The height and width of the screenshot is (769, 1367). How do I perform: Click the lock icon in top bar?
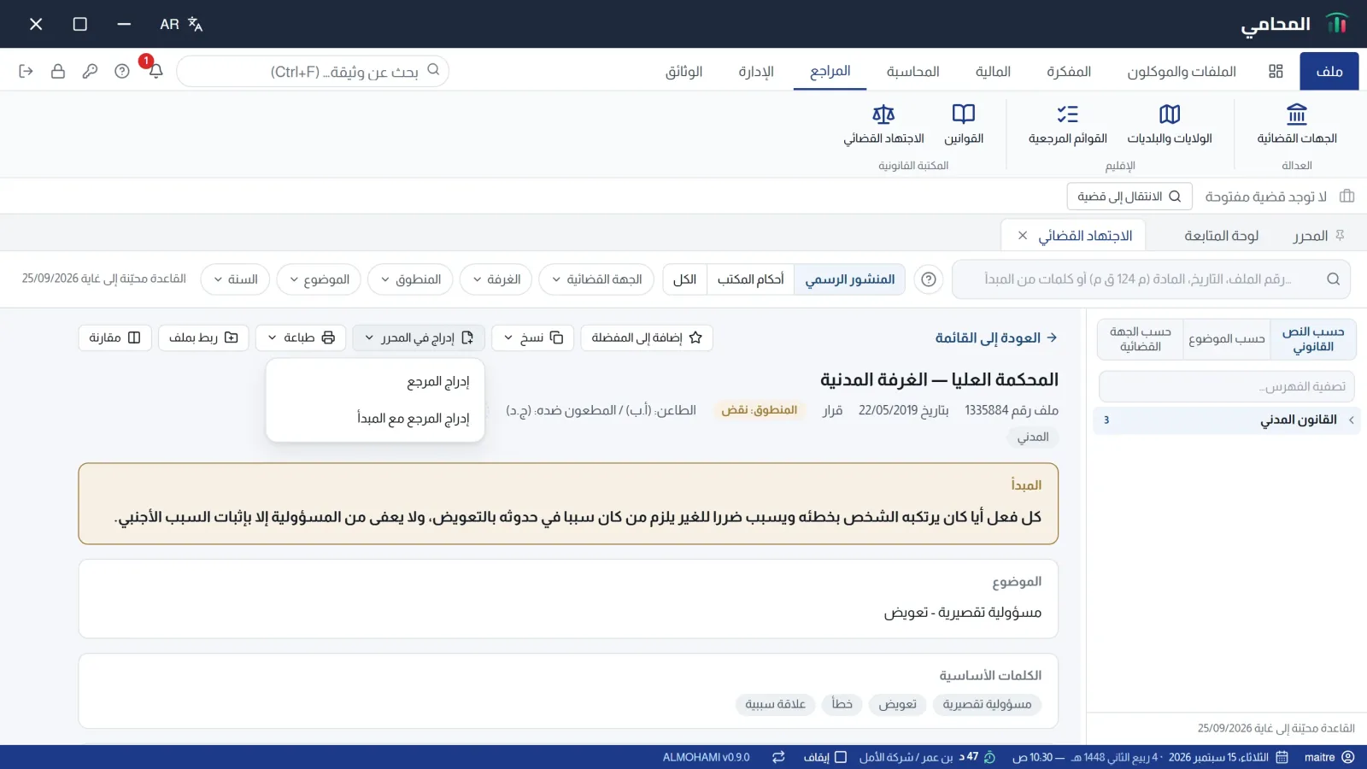(57, 71)
